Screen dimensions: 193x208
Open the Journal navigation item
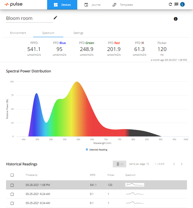coord(93,5)
